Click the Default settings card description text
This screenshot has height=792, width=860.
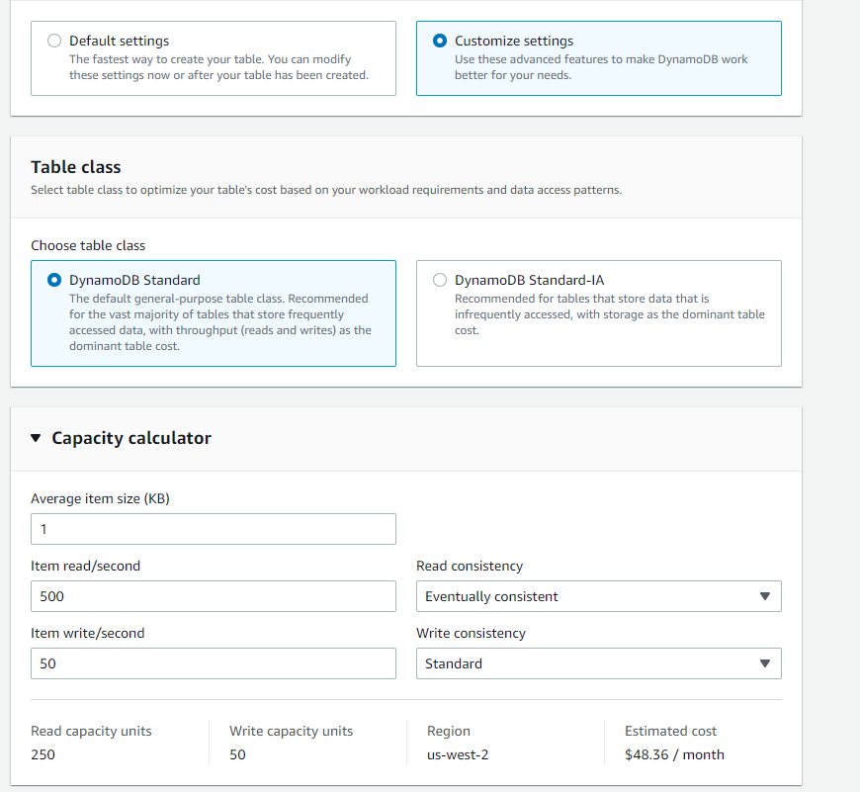tap(217, 67)
